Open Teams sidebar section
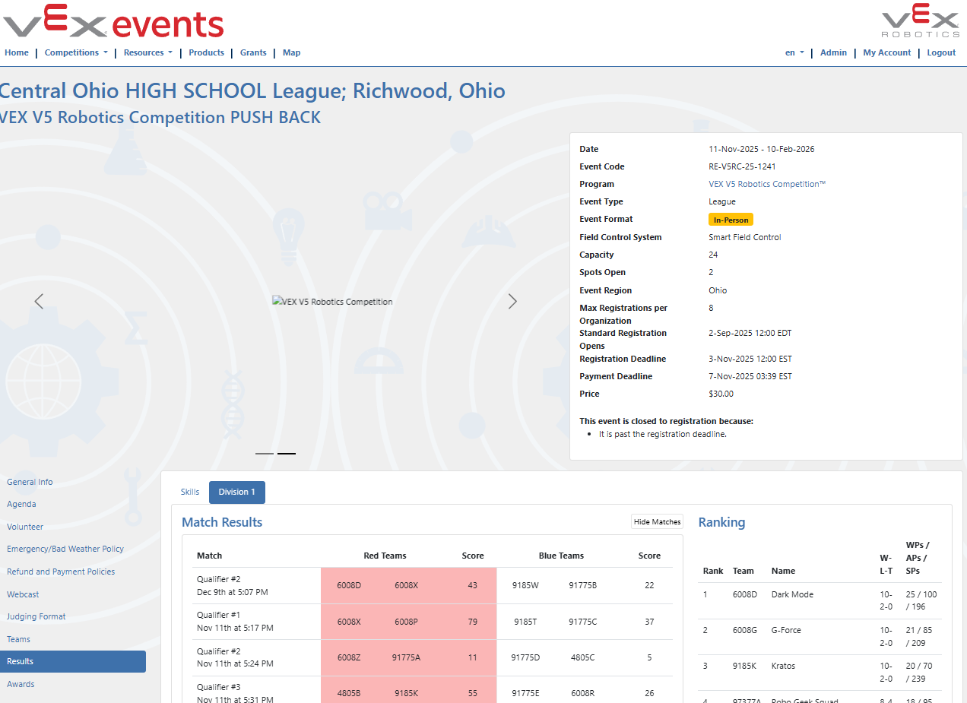The height and width of the screenshot is (703, 967). (x=18, y=639)
